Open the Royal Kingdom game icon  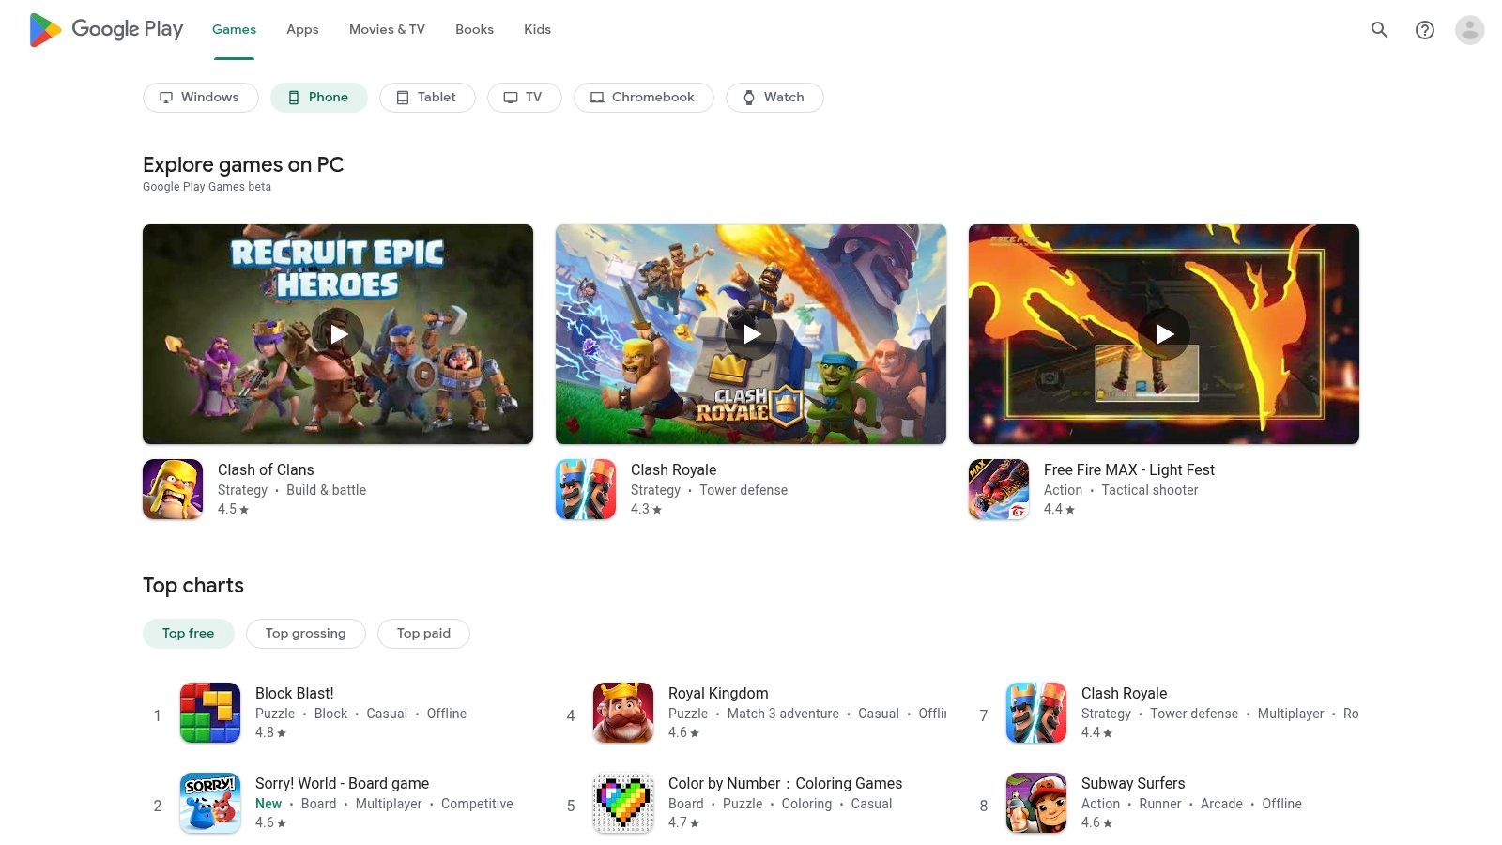pos(623,713)
